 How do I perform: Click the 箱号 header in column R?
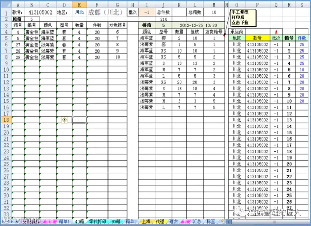coord(289,38)
